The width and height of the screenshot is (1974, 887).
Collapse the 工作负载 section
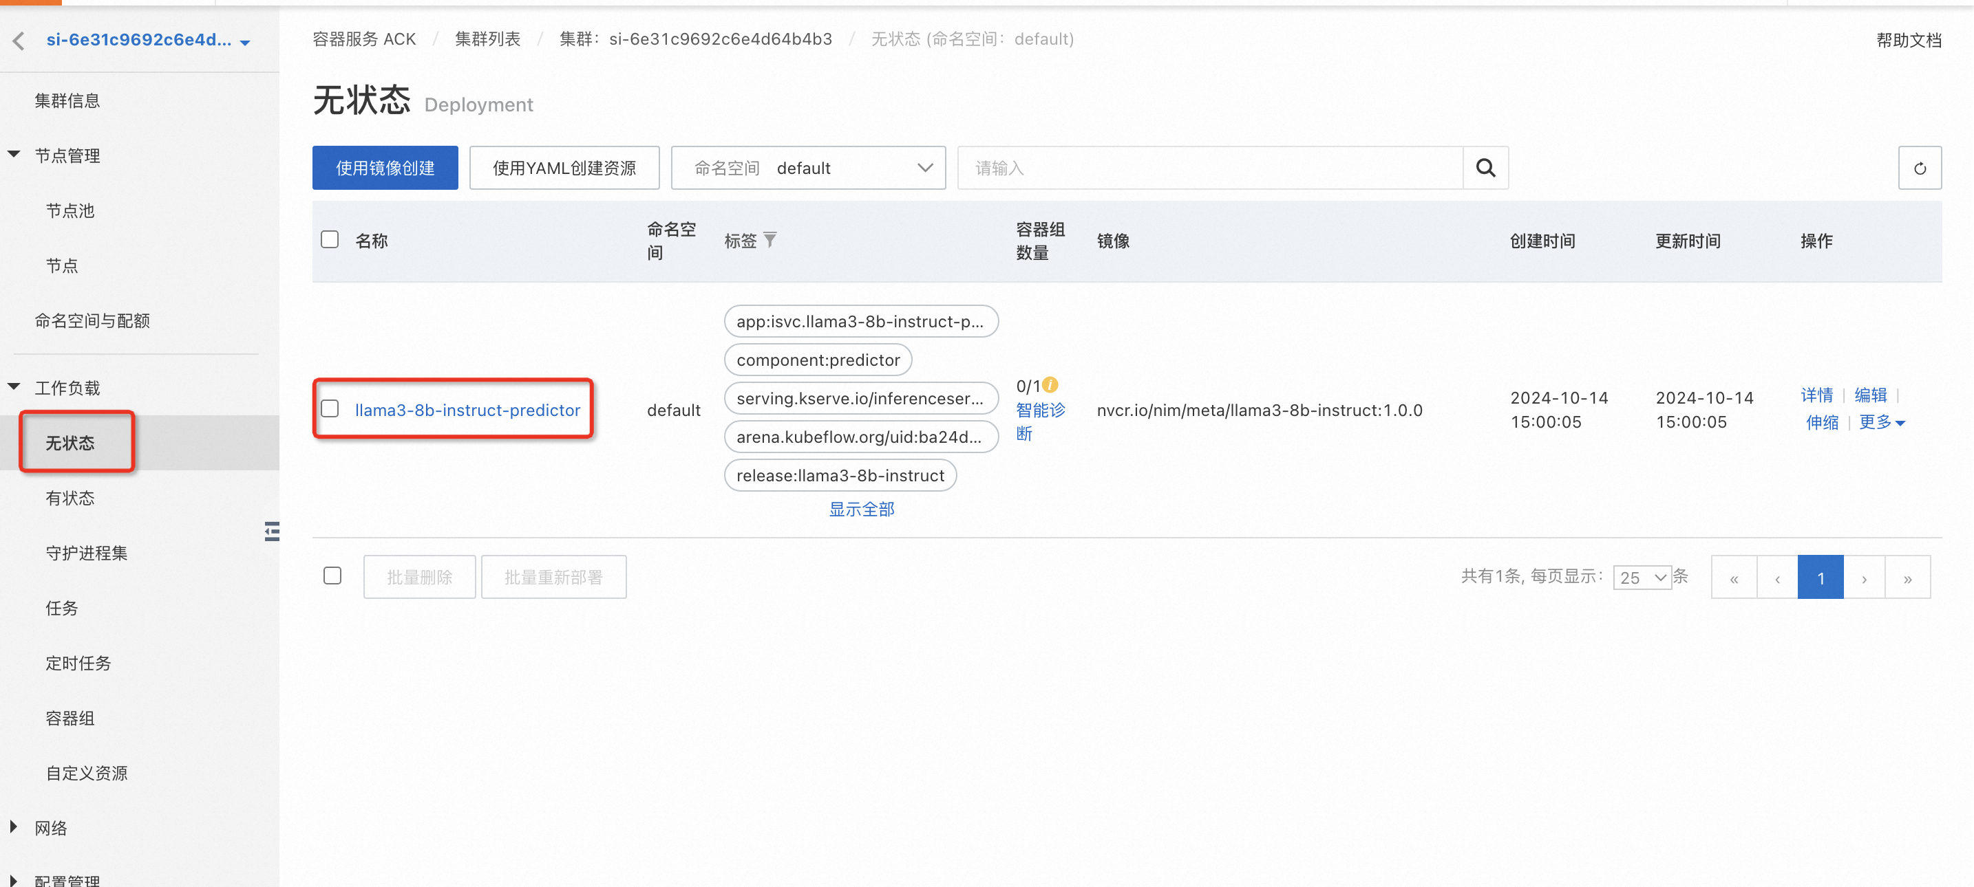14,386
